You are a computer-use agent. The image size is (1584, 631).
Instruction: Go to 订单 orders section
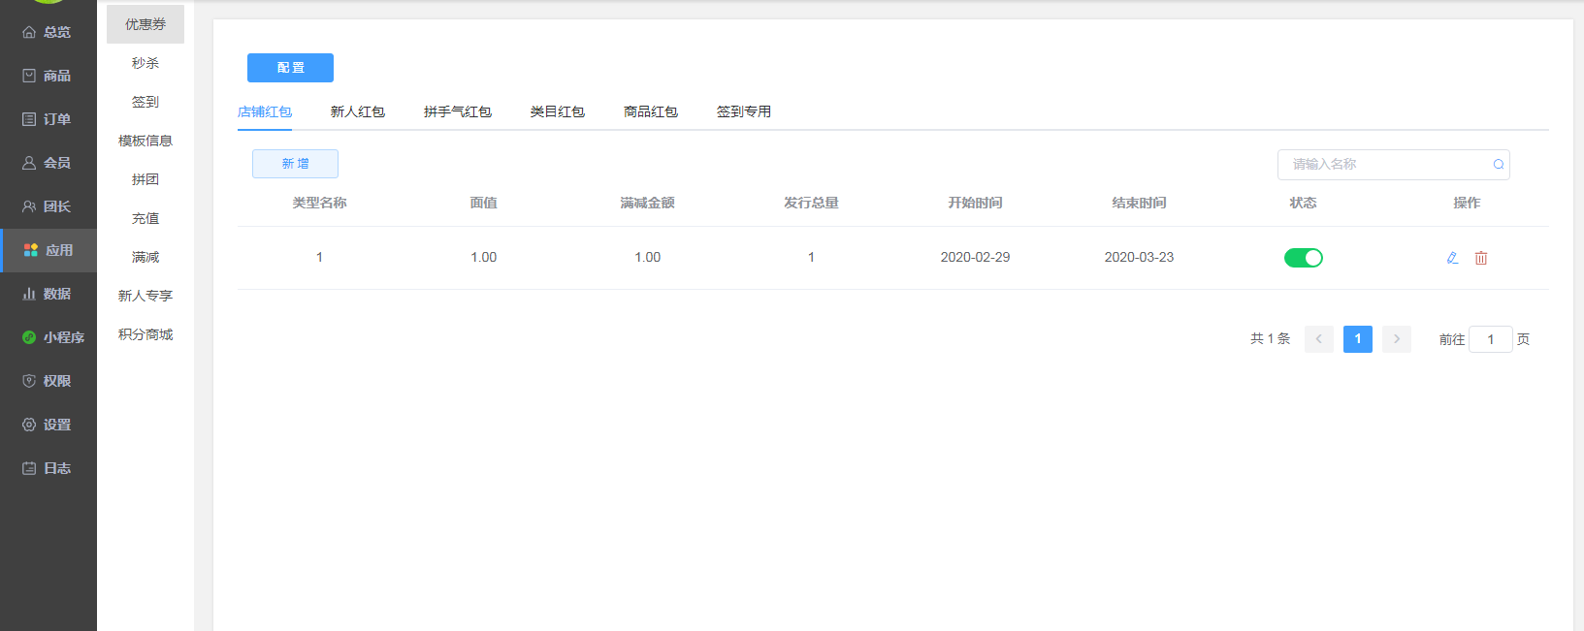pyautogui.click(x=48, y=119)
